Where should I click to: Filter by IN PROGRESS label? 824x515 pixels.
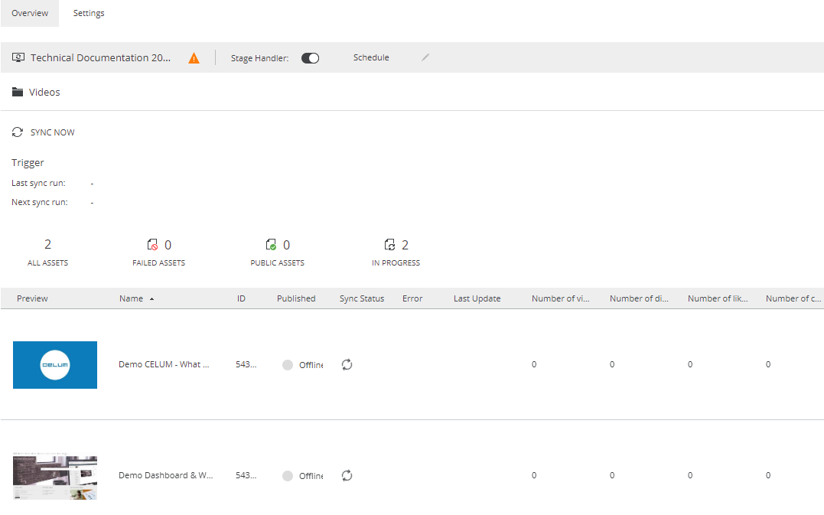pyautogui.click(x=396, y=262)
